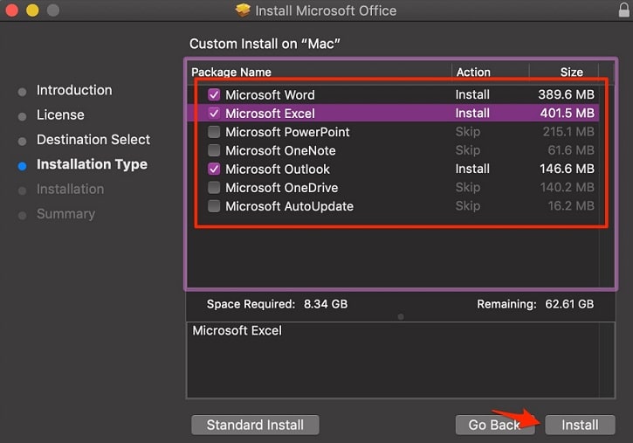
Task: Click the 389.6 MB size value
Action: [566, 95]
